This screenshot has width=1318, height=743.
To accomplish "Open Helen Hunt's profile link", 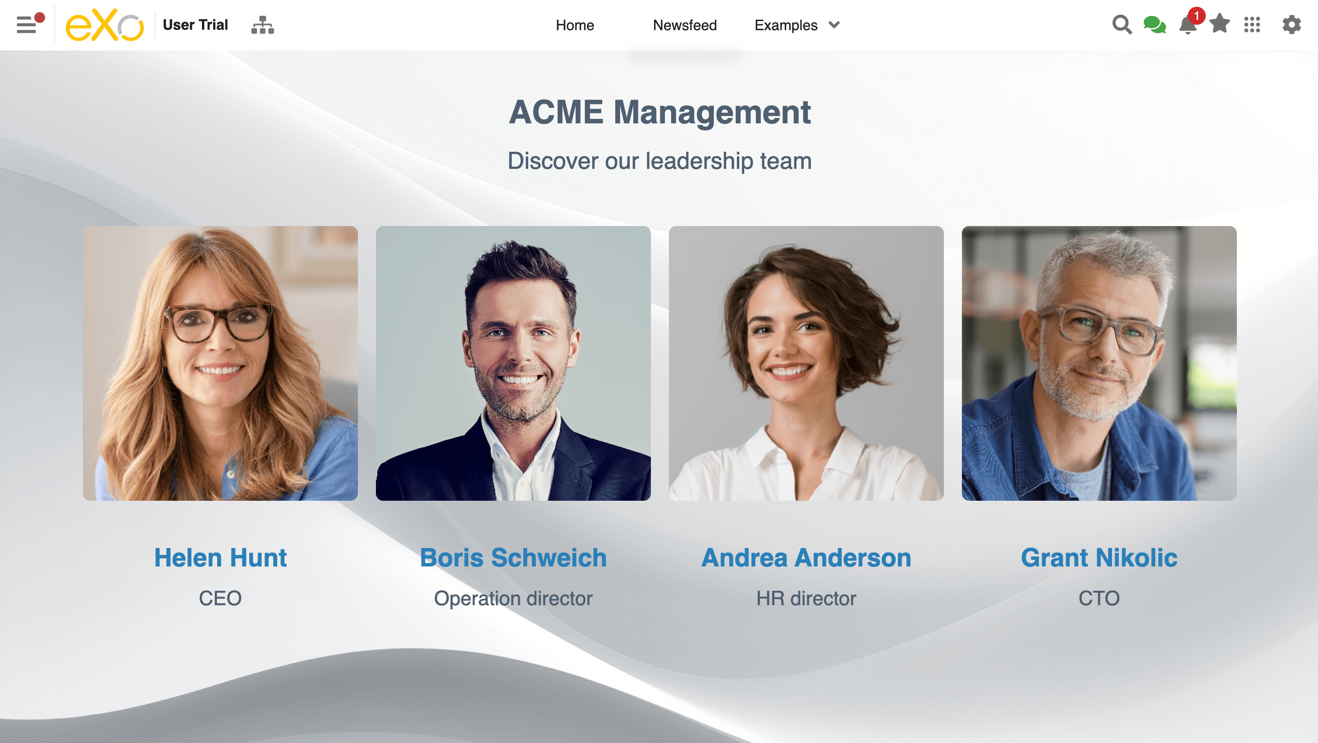I will [220, 557].
